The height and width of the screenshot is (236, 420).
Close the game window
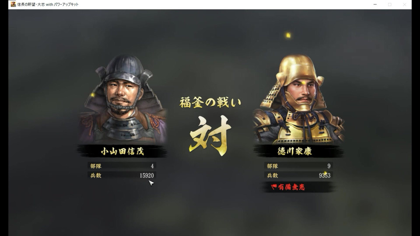pyautogui.click(x=404, y=4)
